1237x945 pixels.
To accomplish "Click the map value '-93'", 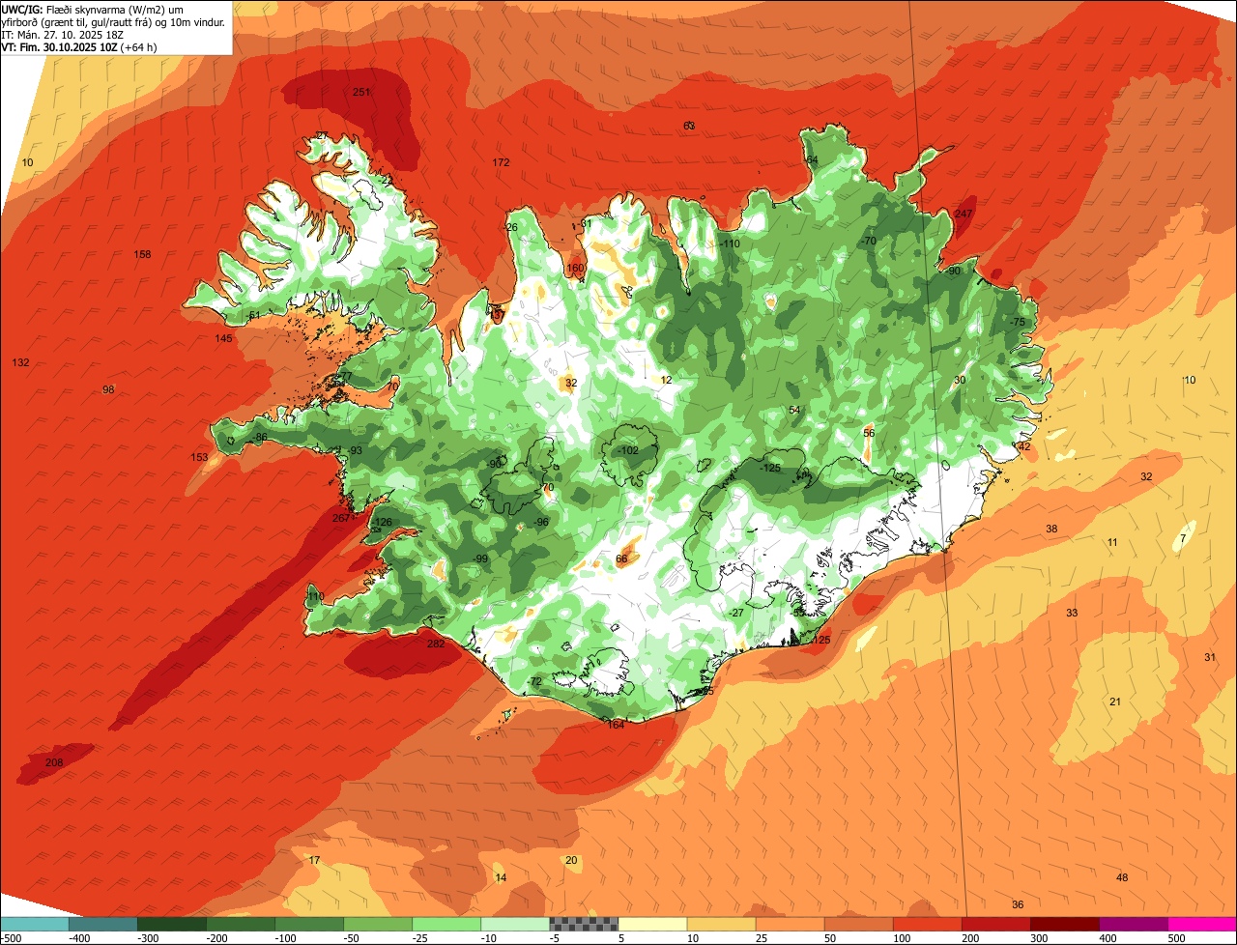I will (x=355, y=450).
